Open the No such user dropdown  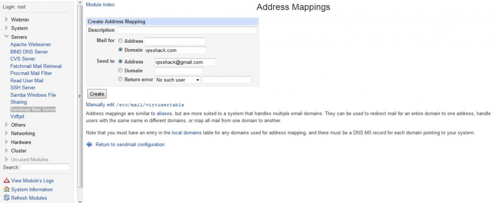pos(178,80)
